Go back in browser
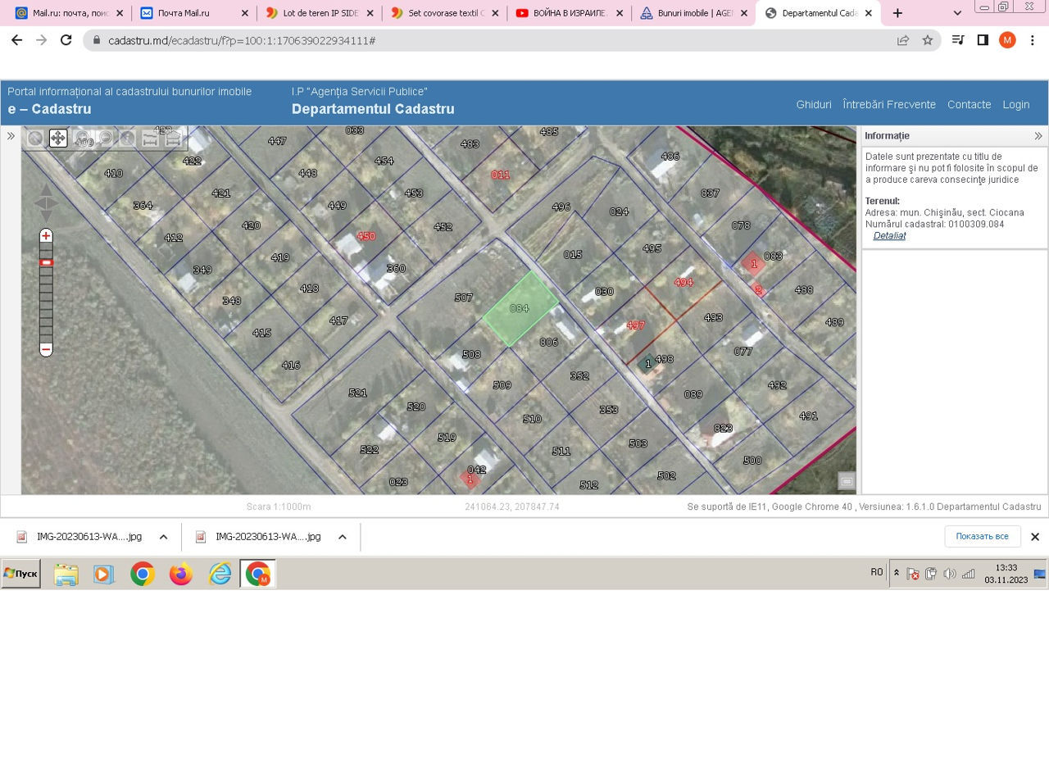This screenshot has height=768, width=1049. point(16,40)
